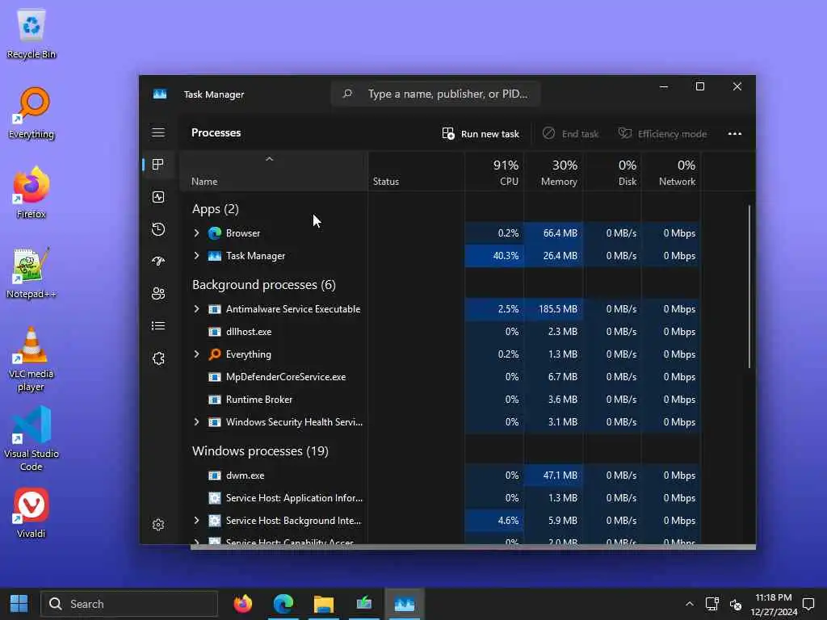Sort by CPU column header
827x620 pixels.
495,173
